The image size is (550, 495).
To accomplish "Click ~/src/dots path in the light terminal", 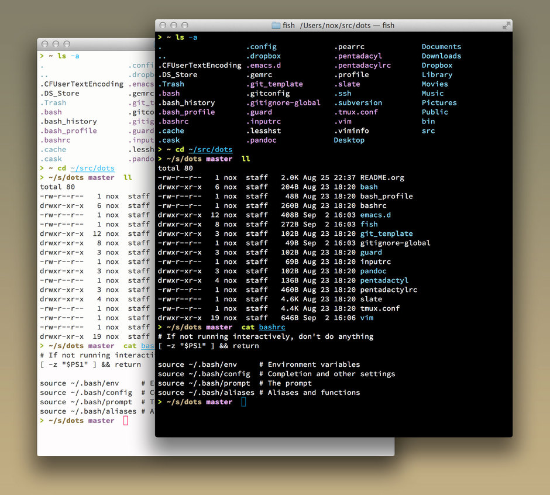I will pyautogui.click(x=92, y=168).
